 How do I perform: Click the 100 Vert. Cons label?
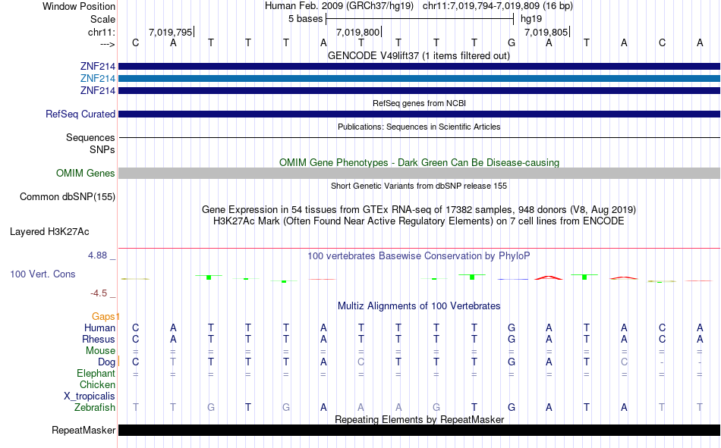click(x=43, y=274)
